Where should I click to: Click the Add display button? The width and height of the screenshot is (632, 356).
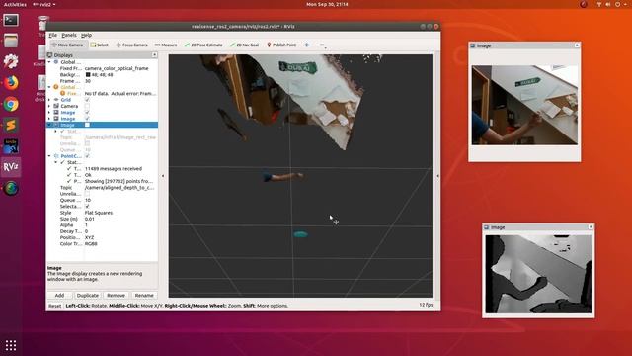[x=59, y=296]
